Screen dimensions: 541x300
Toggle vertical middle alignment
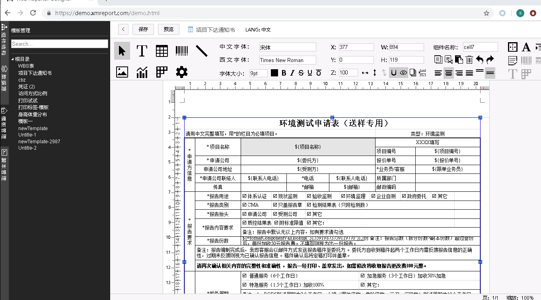490,73
